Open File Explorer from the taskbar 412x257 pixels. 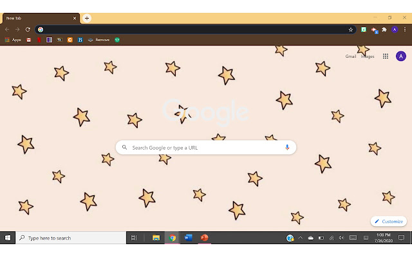pos(156,238)
